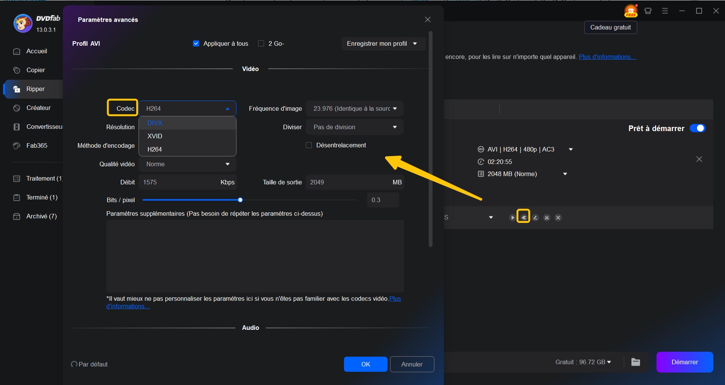Click Paramètres supplémentaires text area
Screen dimensions: 725x385
coord(255,256)
